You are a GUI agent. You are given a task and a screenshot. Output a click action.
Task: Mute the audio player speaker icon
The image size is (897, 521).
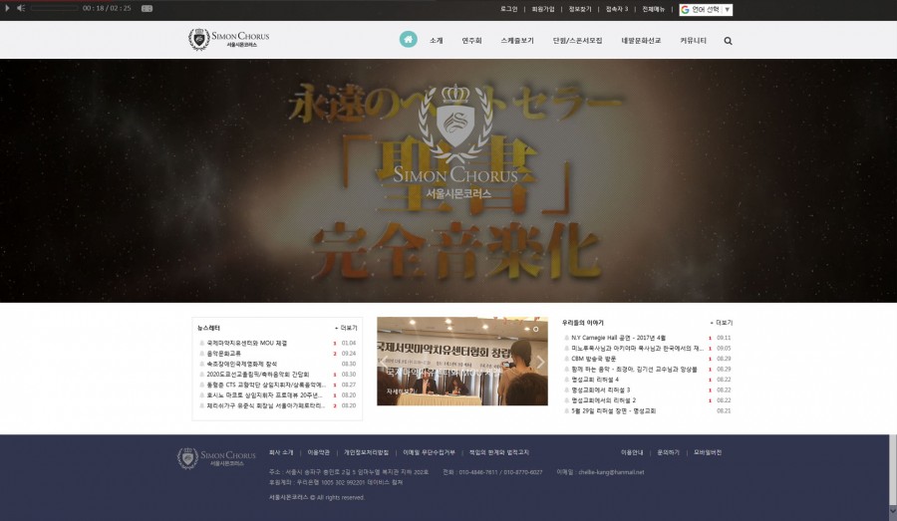(x=21, y=8)
